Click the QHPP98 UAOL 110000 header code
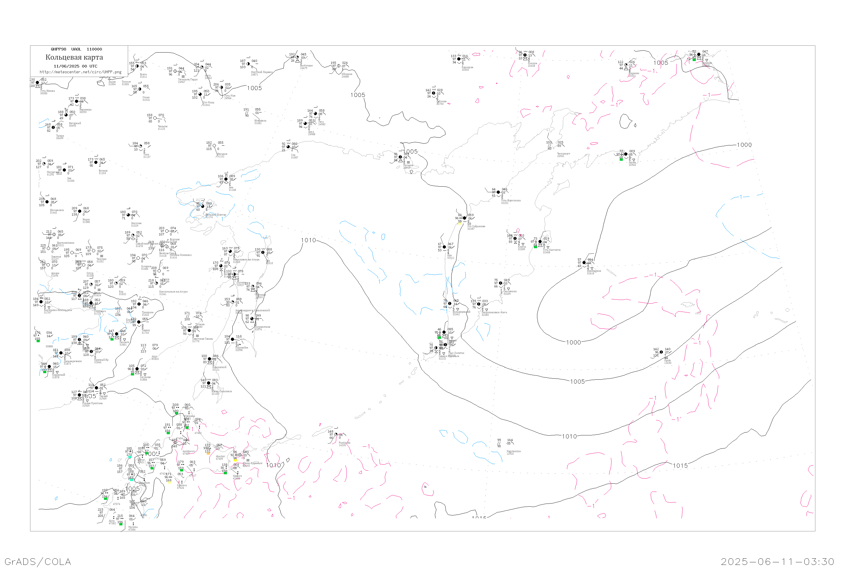Screen dimensions: 852x568 pos(76,49)
